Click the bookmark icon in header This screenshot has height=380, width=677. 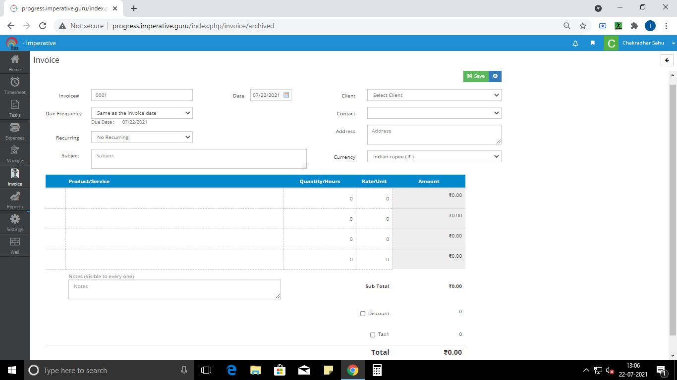tap(592, 44)
